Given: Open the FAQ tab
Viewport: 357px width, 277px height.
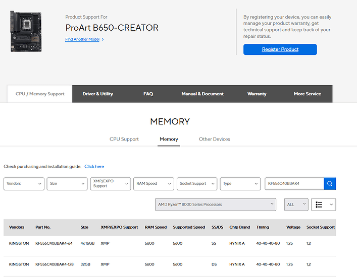Looking at the screenshot, I should [148, 94].
